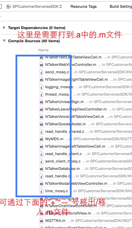Viewport: 132px width, 228px height.
Task: Select the NTalkerUnreadSign.m row
Action: point(85,102)
